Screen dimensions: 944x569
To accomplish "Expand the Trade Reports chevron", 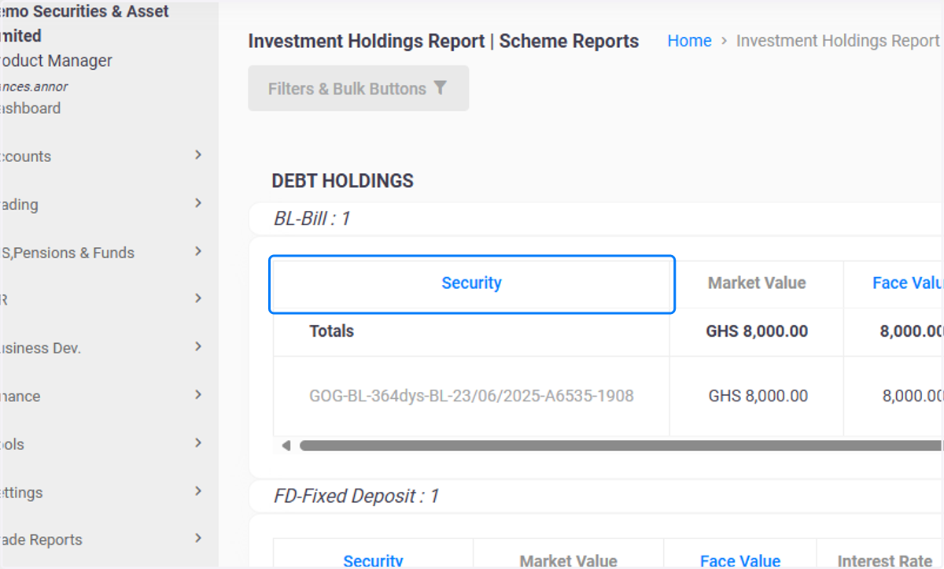I will pos(198,538).
